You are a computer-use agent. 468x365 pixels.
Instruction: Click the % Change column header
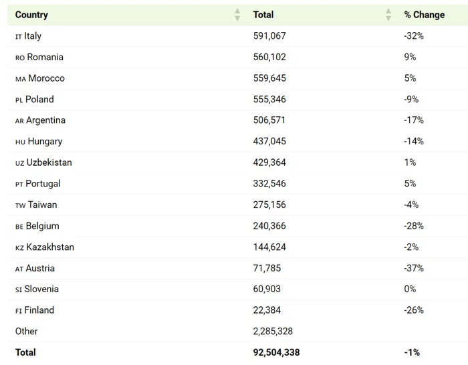[424, 15]
